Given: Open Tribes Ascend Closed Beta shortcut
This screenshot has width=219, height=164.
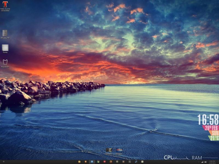Looking at the screenshot, I should click(x=5, y=6).
